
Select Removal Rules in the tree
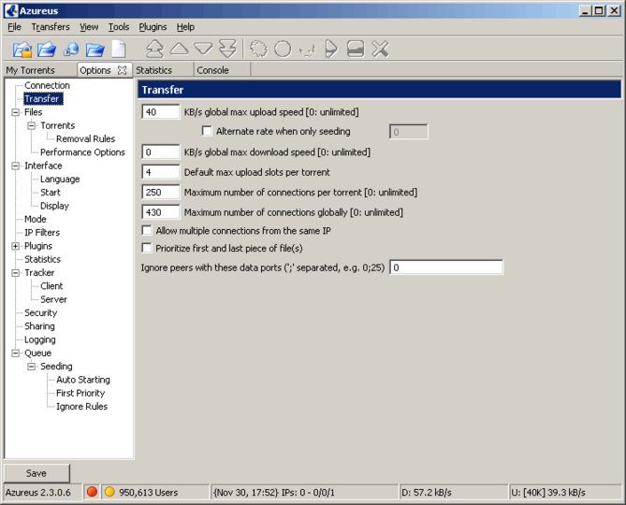point(85,138)
